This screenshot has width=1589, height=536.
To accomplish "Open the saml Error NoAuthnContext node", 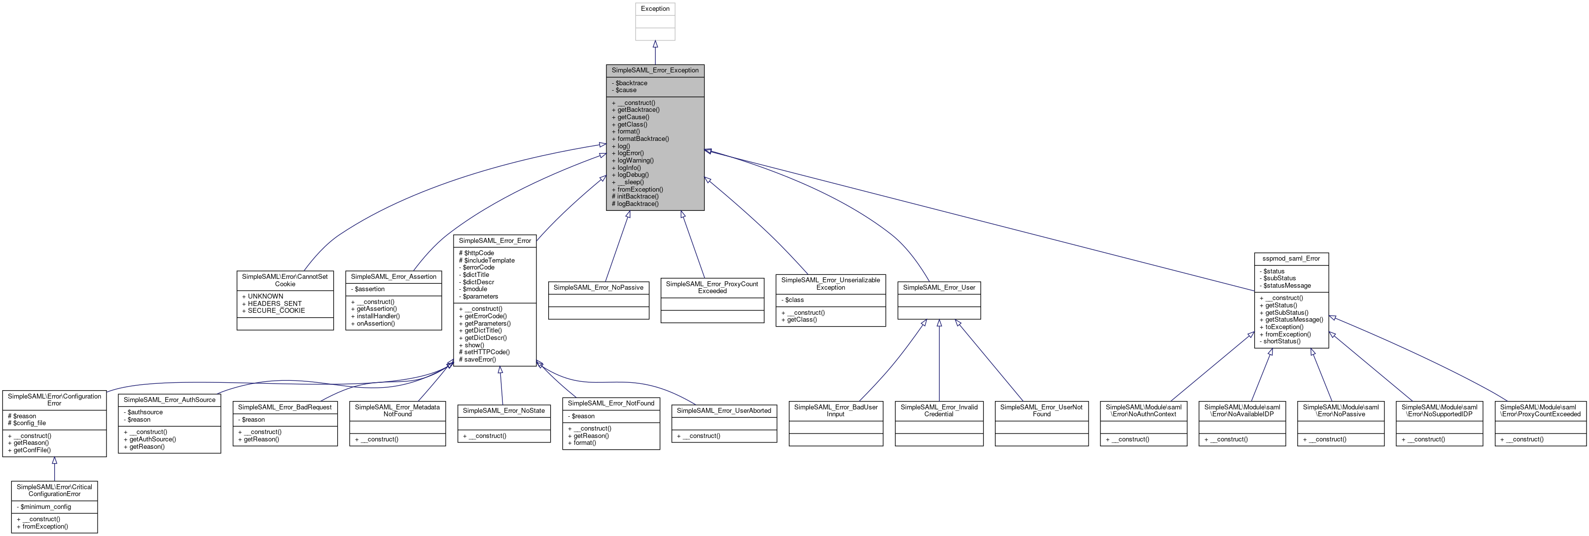I will pyautogui.click(x=1144, y=424).
